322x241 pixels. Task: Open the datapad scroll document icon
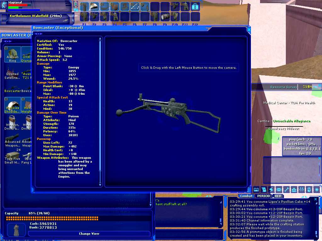[x=264, y=190]
